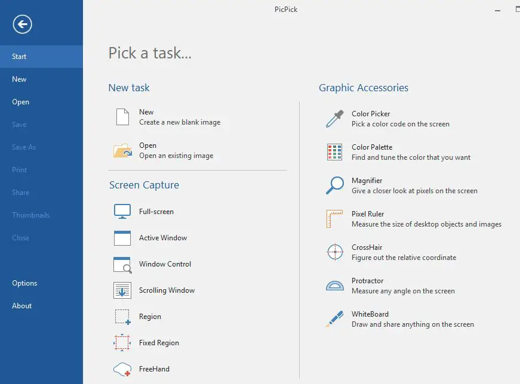The width and height of the screenshot is (520, 384).
Task: Click the CrossHair target icon
Action: pyautogui.click(x=335, y=252)
